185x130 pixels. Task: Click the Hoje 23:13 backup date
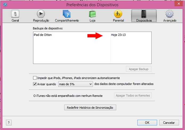click(x=118, y=35)
